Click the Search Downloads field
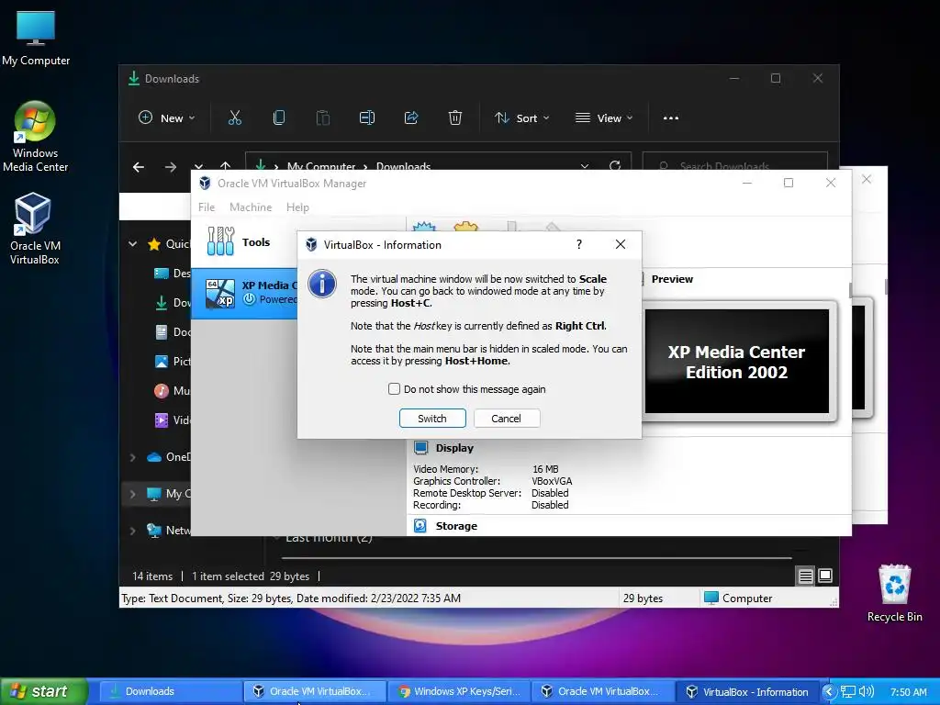Viewport: 940px width, 705px height. click(x=735, y=165)
